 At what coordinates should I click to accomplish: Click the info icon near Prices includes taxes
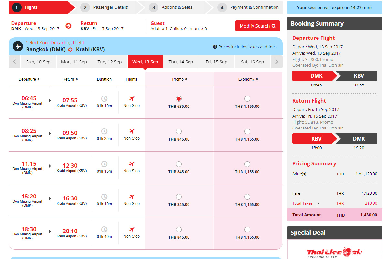215,47
